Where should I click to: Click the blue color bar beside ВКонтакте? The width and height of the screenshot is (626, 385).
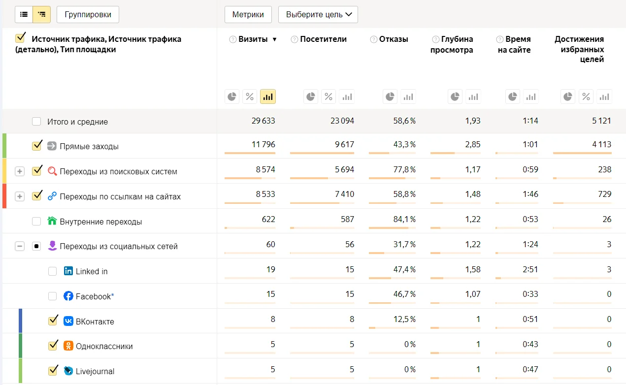click(x=21, y=321)
